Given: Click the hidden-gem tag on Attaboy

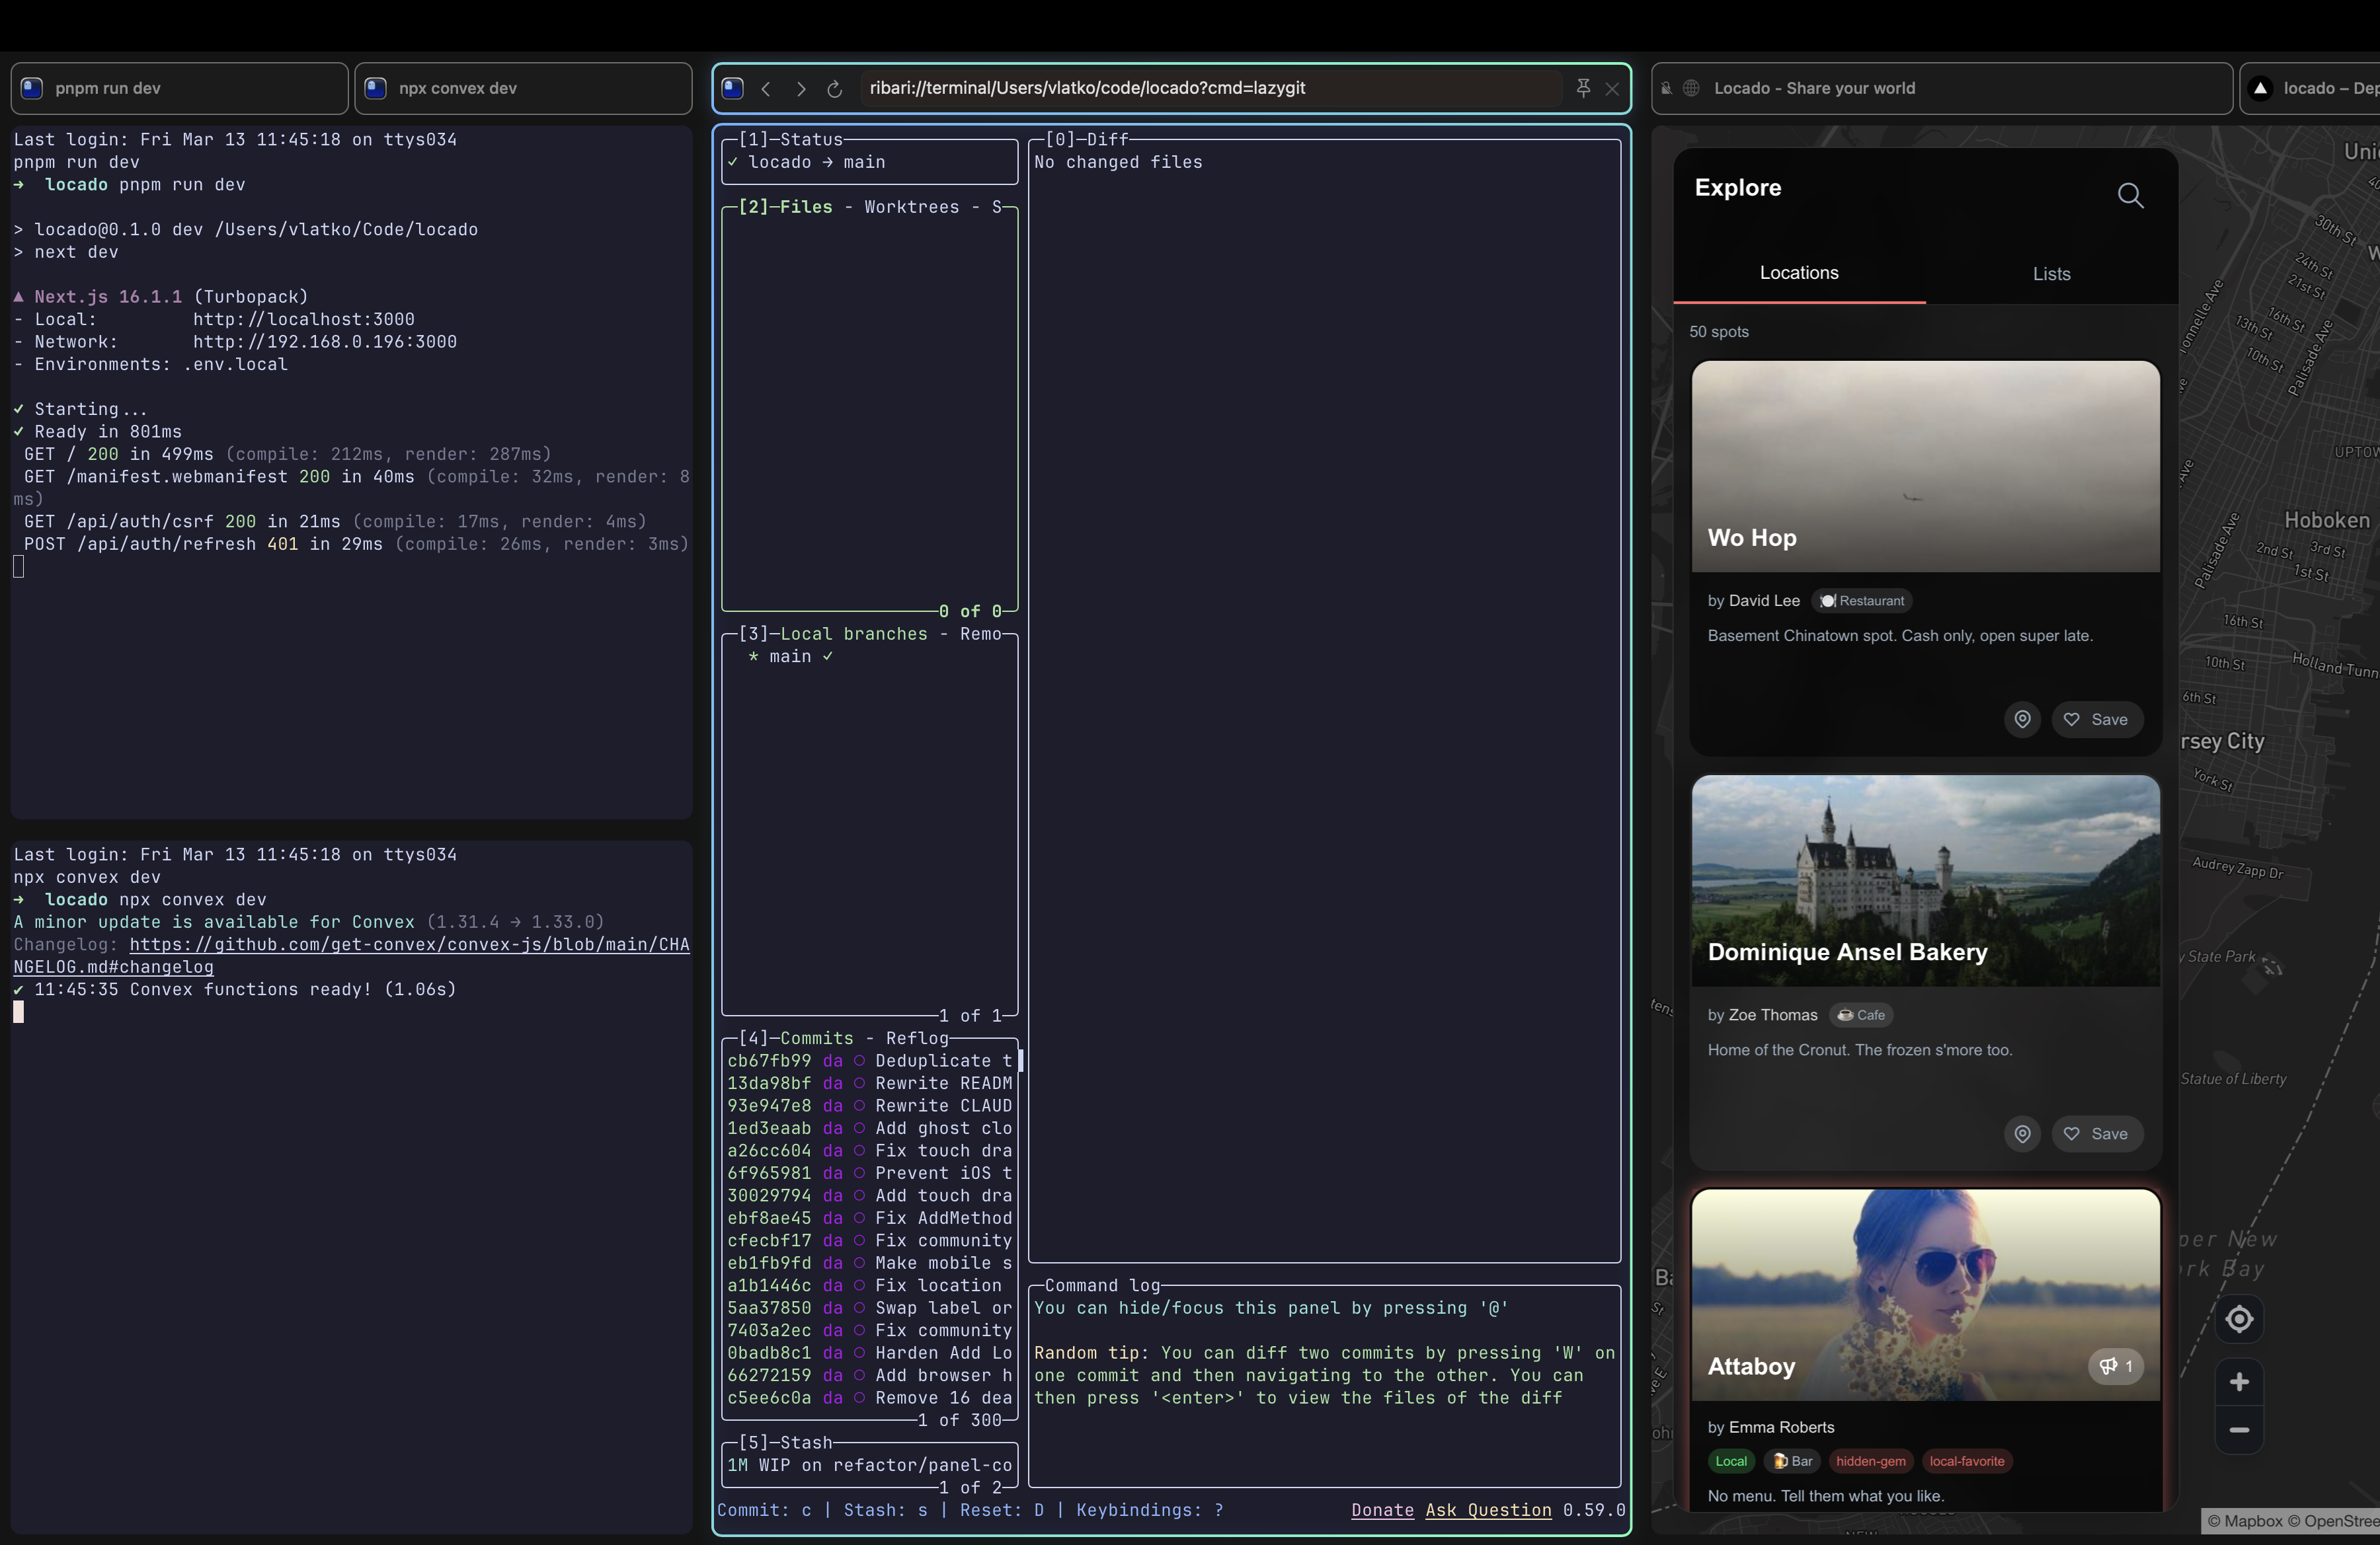Looking at the screenshot, I should [1870, 1461].
